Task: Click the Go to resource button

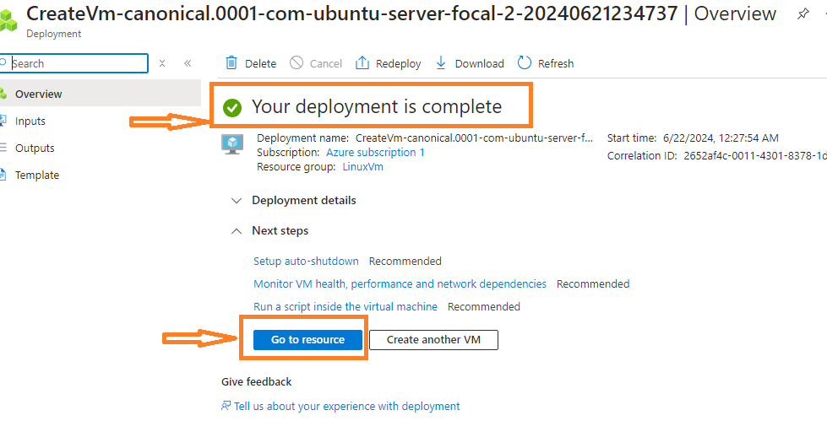Action: point(307,339)
